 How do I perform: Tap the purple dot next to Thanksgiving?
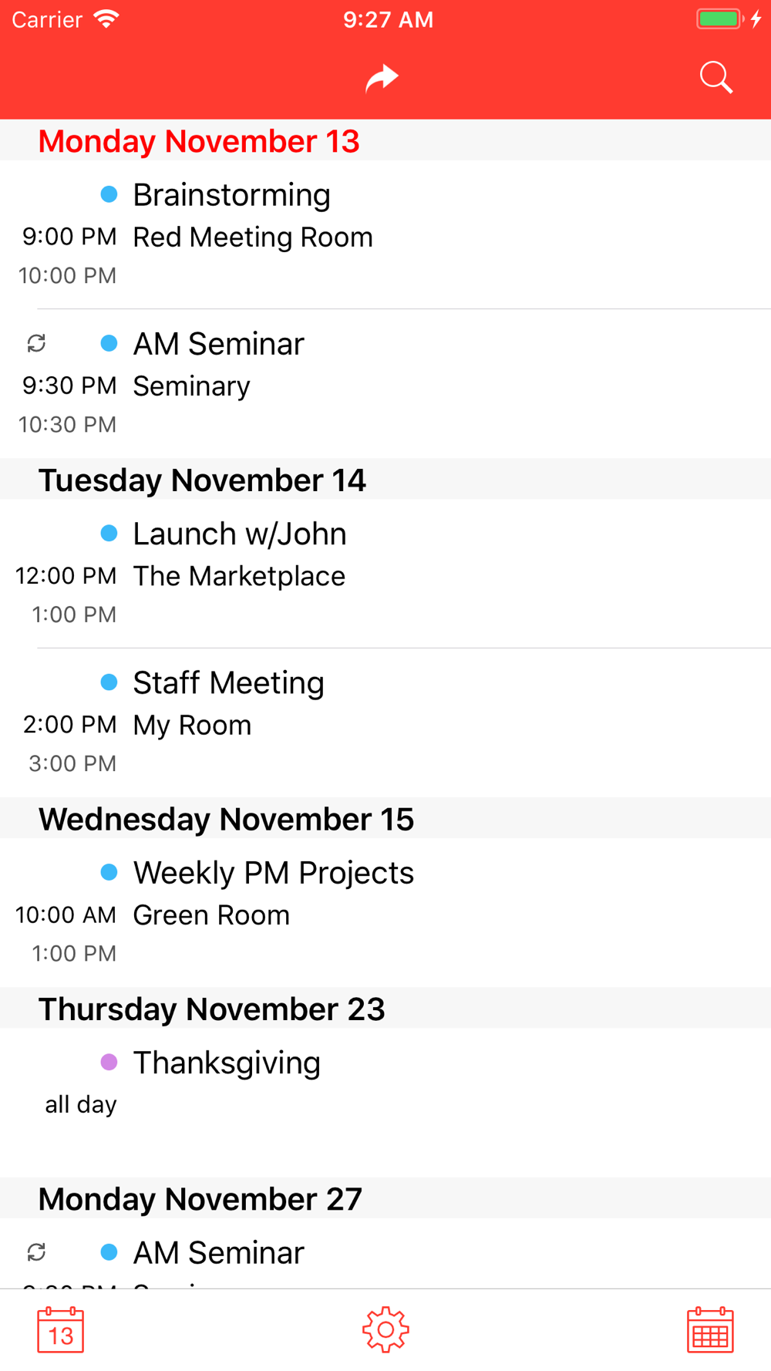point(109,1063)
